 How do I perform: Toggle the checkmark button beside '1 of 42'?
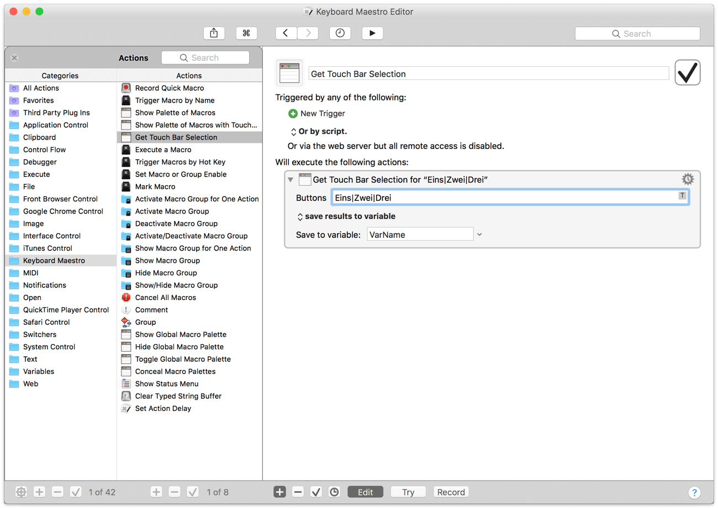(76, 492)
